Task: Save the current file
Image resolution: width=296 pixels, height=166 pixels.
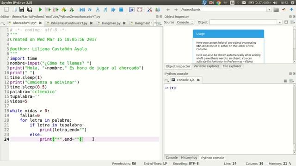Action: (22, 9)
